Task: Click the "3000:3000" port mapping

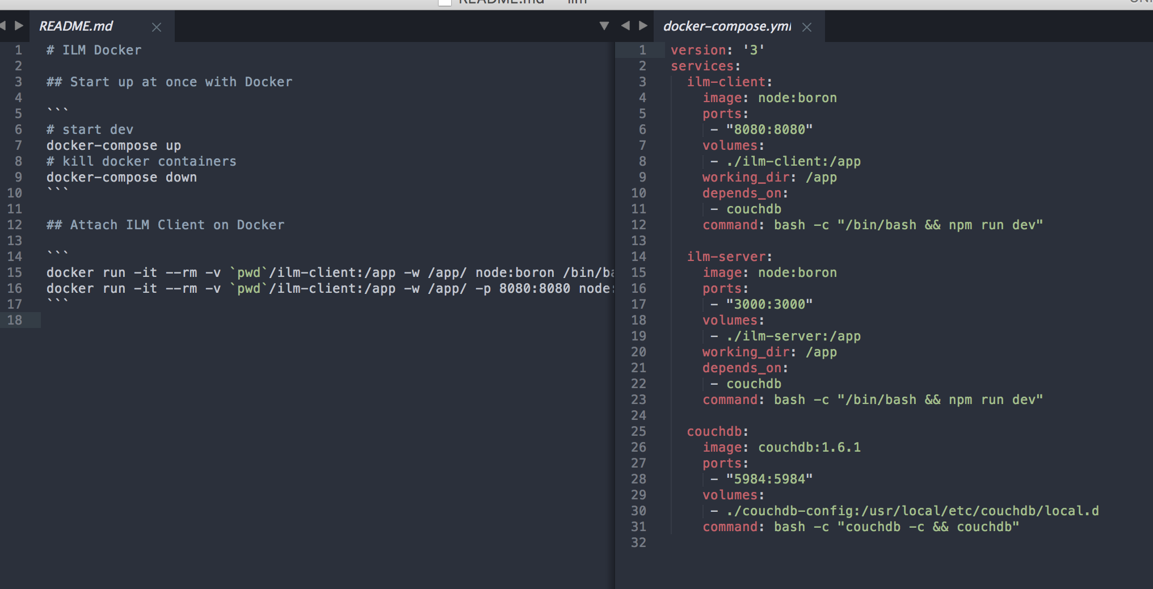Action: coord(769,304)
